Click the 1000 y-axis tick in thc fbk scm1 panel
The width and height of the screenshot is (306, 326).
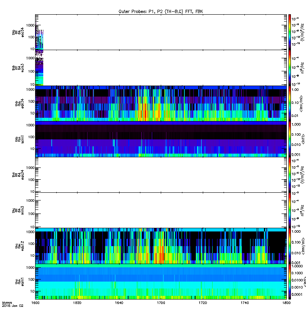pyautogui.click(x=30, y=267)
